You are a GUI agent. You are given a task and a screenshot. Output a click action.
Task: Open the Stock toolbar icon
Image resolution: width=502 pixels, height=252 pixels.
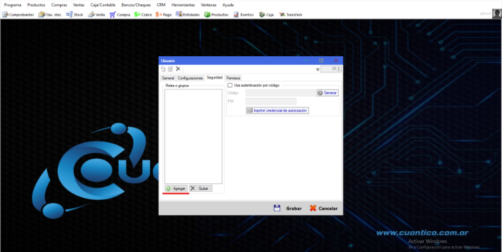tap(74, 15)
